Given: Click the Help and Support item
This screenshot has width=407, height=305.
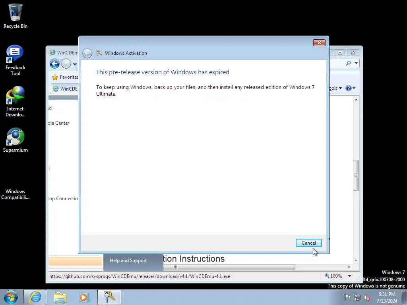Looking at the screenshot, I should click(128, 261).
